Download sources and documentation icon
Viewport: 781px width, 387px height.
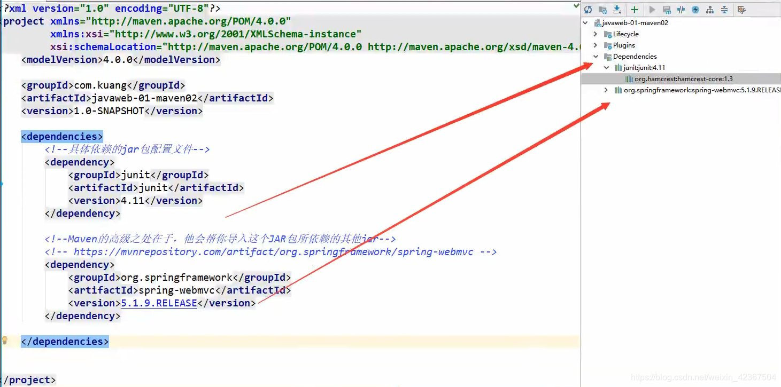[617, 10]
